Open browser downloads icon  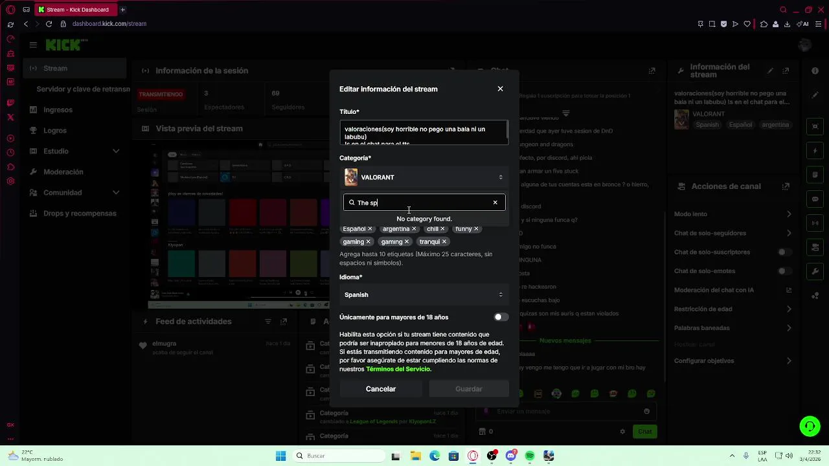tap(787, 24)
